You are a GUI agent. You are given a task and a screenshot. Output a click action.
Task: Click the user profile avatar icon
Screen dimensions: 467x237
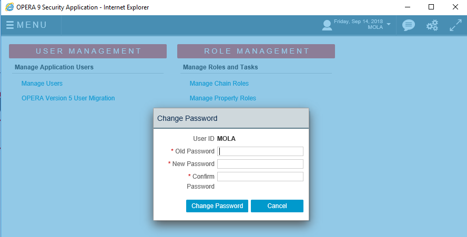point(327,25)
